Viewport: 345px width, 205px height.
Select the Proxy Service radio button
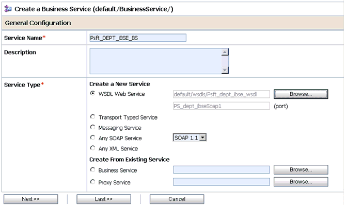tap(92, 182)
